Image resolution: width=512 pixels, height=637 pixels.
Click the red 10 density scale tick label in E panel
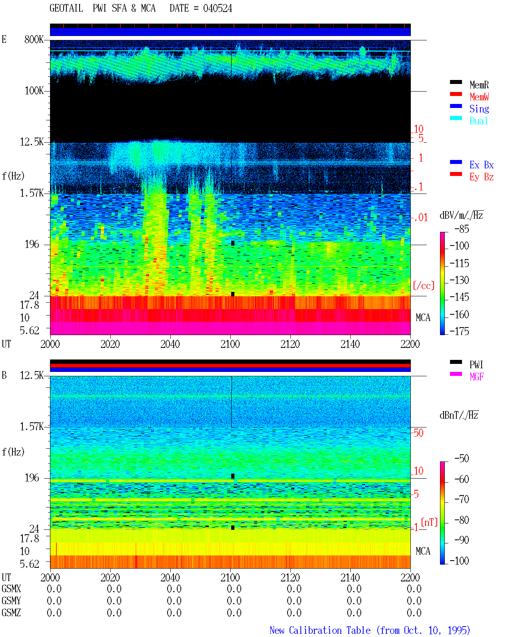(x=418, y=129)
